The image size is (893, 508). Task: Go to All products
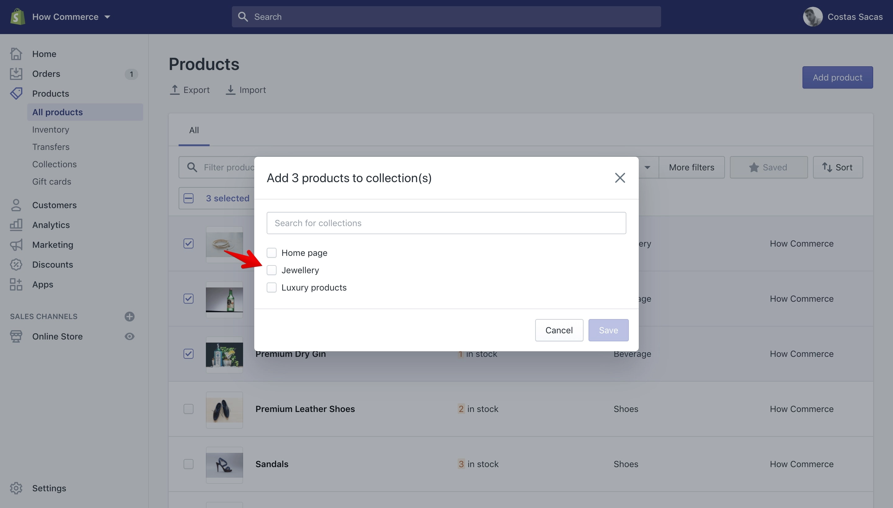85,112
